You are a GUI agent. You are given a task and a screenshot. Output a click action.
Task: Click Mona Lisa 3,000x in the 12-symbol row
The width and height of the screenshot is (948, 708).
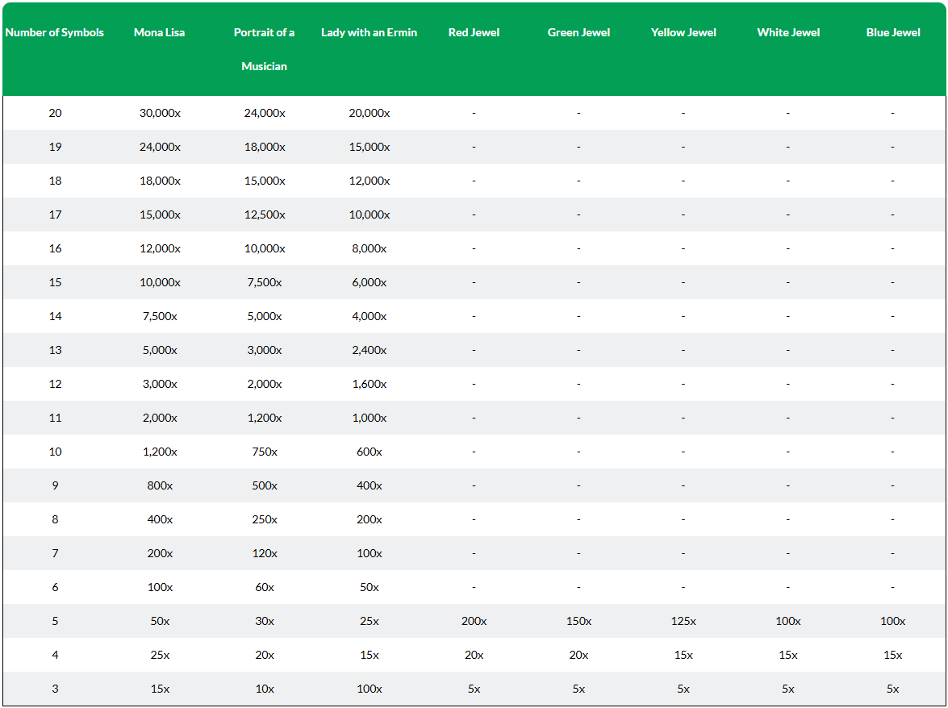pos(160,384)
